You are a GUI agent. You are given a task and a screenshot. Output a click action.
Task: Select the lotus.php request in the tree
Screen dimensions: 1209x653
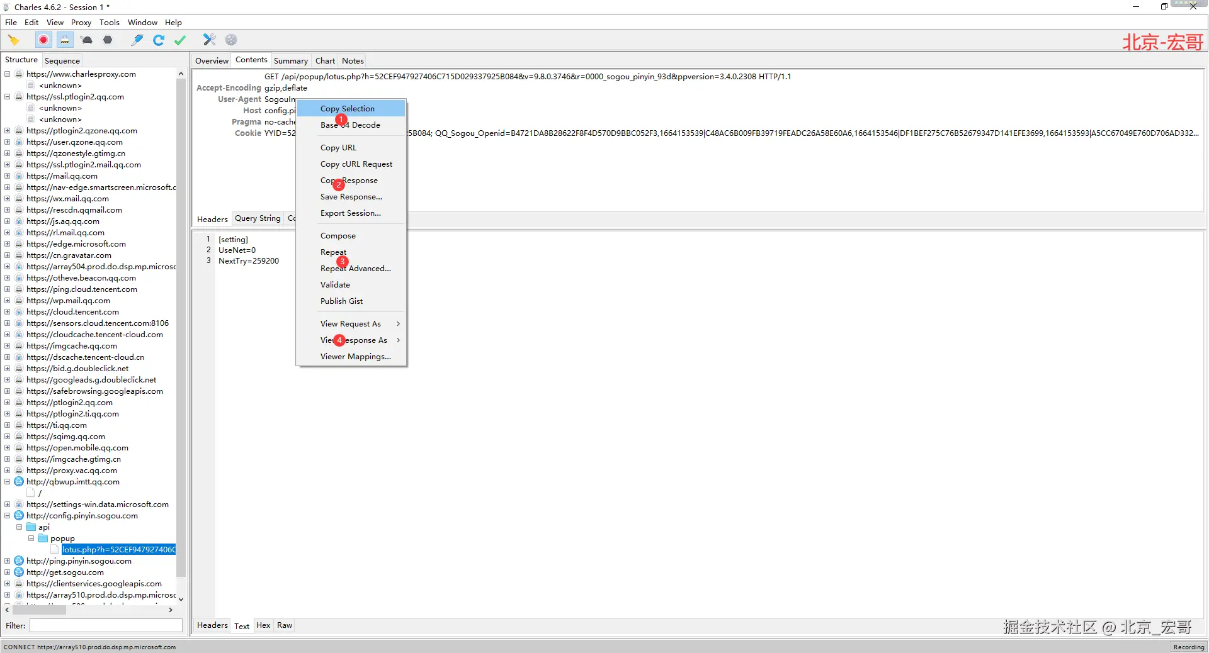pyautogui.click(x=119, y=550)
